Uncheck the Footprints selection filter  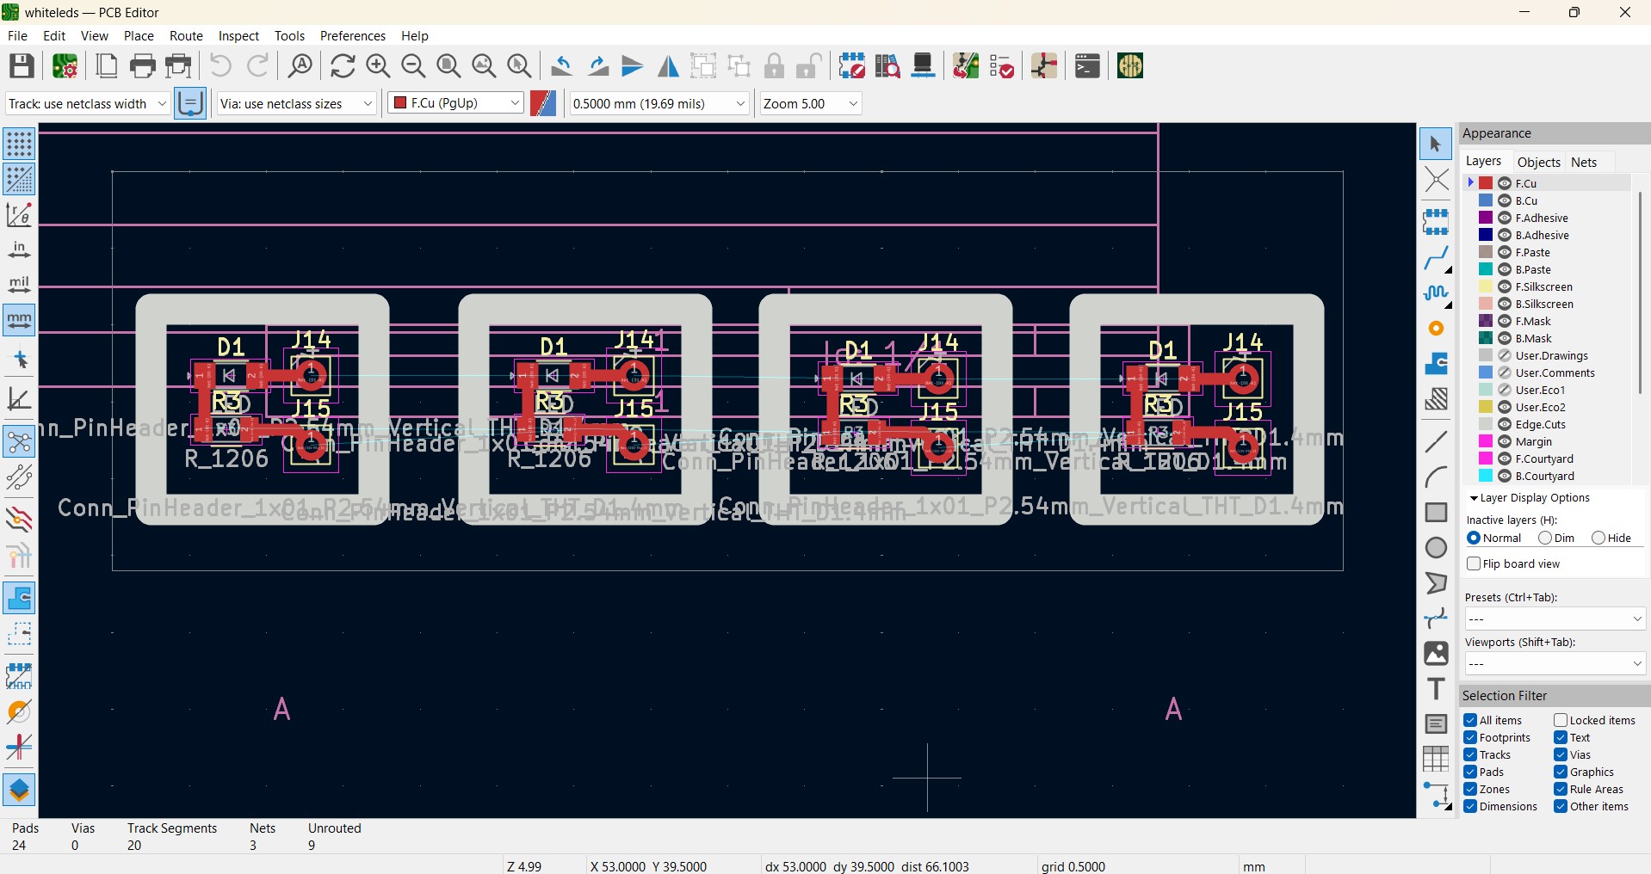(1470, 737)
